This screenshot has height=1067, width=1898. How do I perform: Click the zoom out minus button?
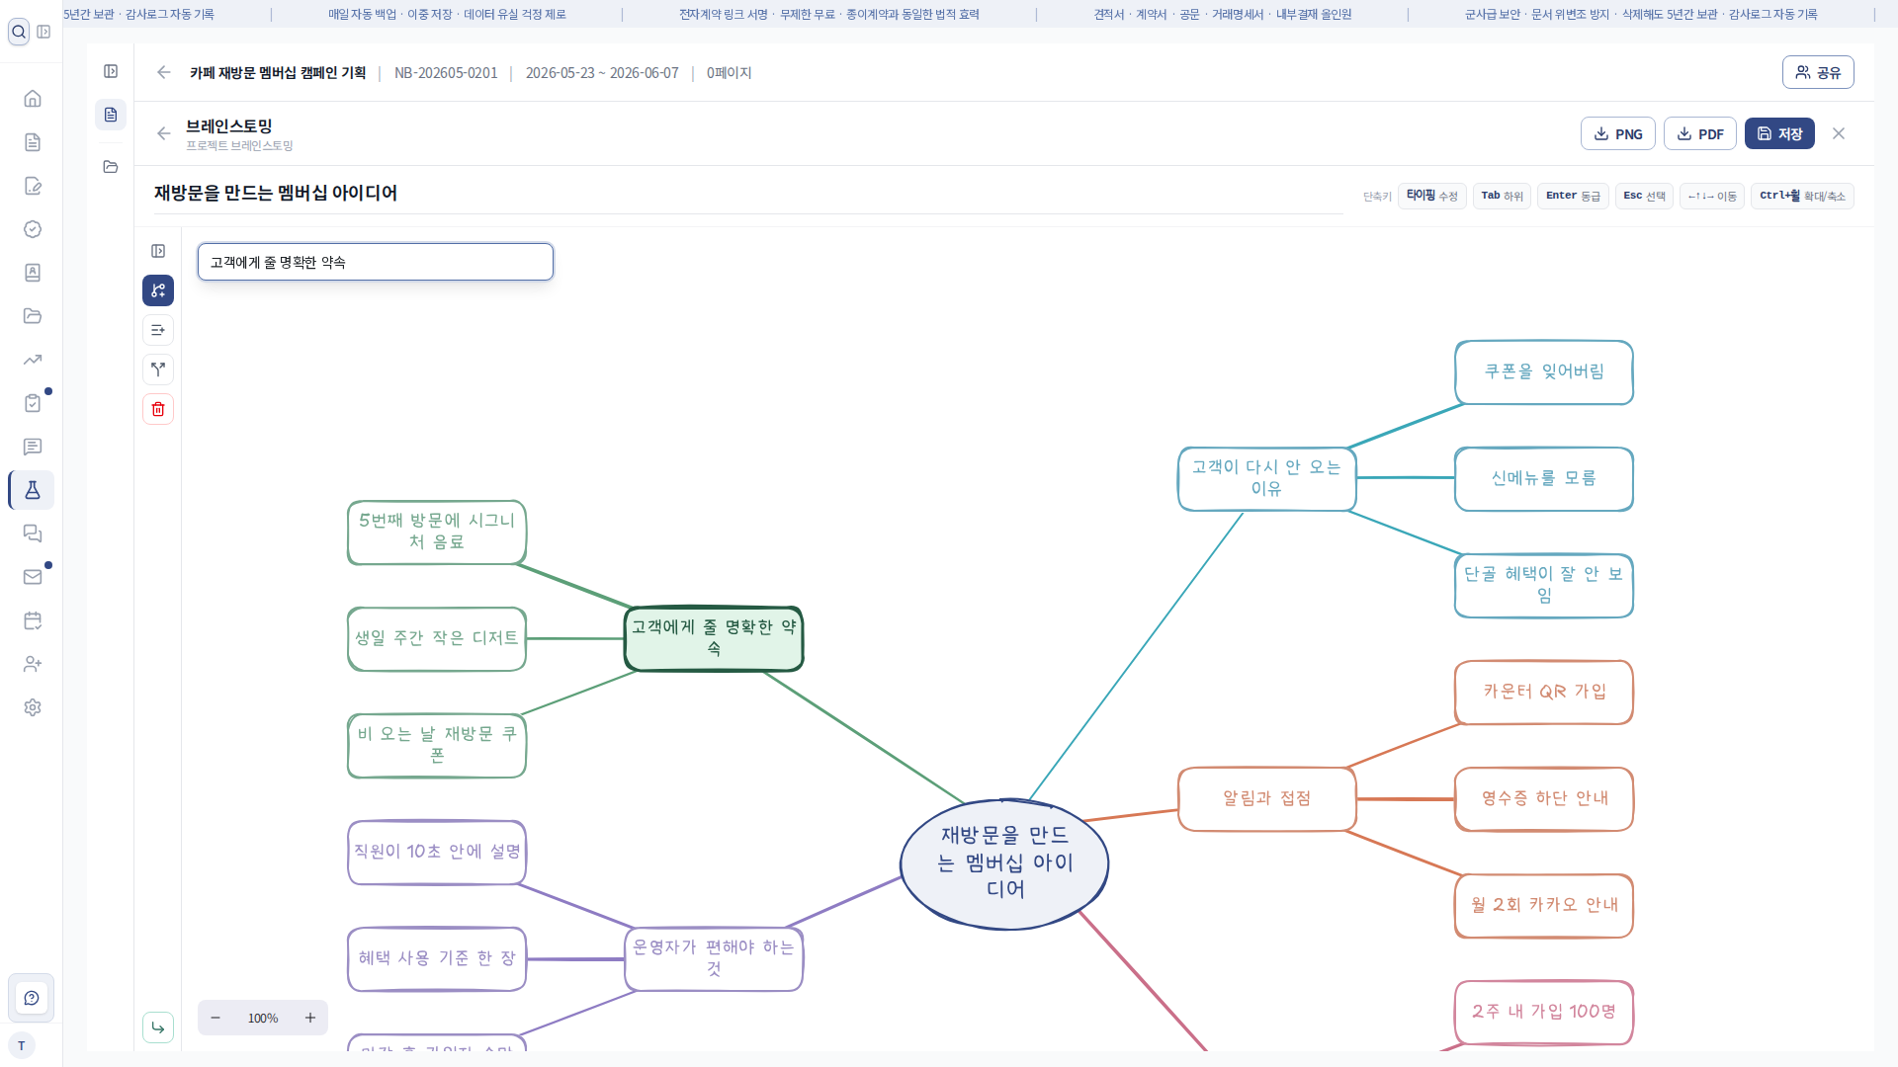point(216,1018)
